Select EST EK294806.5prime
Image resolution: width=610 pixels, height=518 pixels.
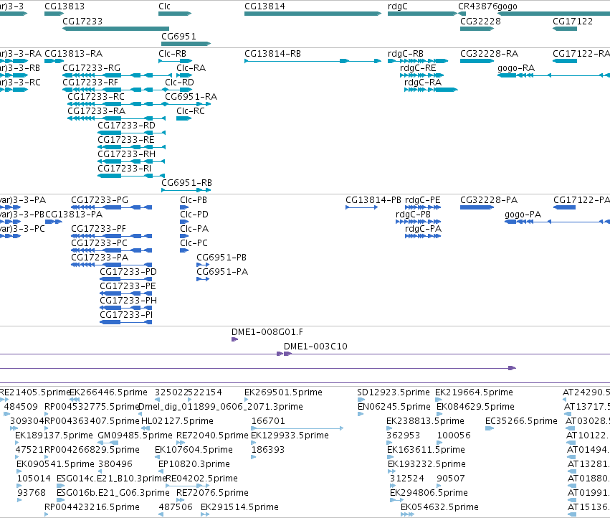coord(429,493)
